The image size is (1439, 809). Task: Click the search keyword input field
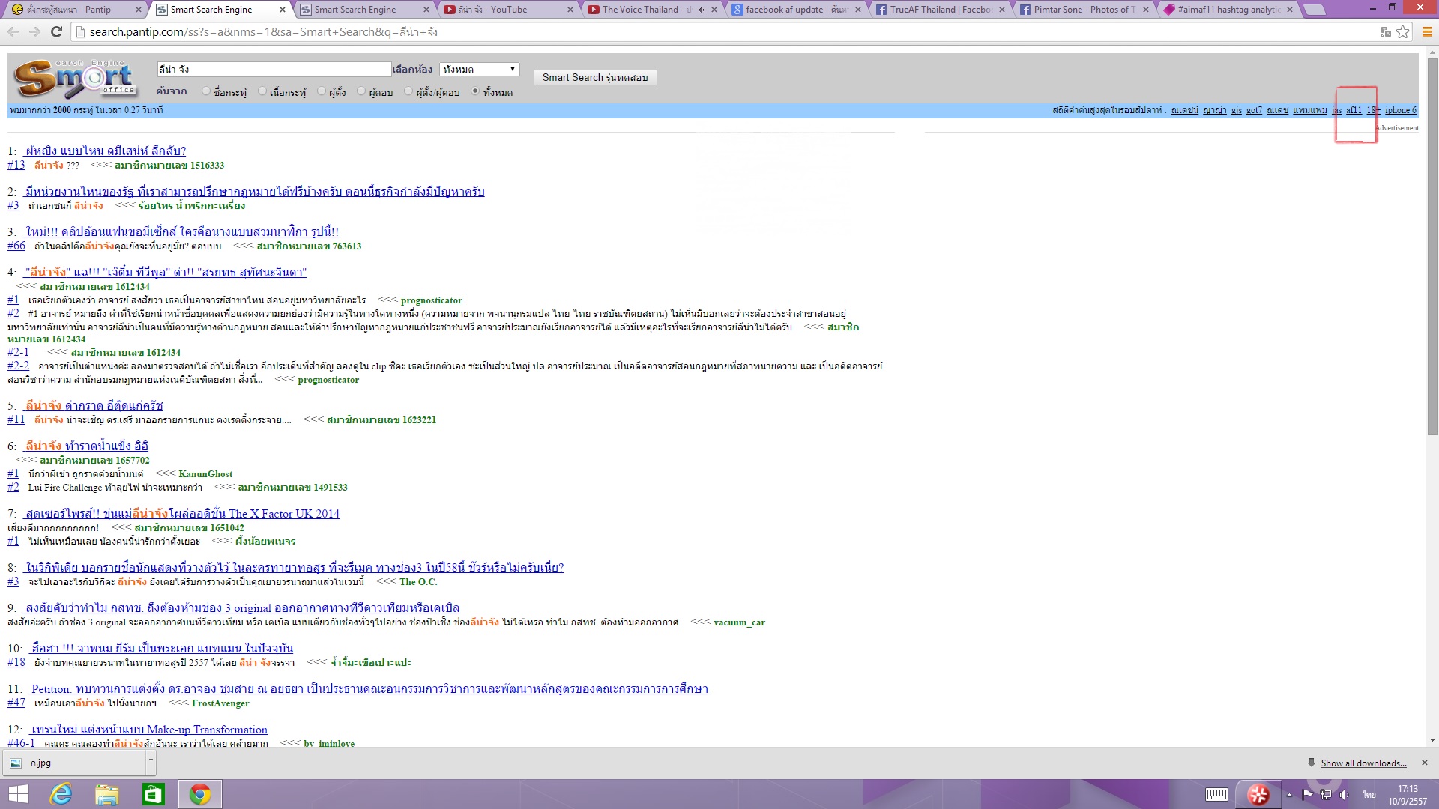pyautogui.click(x=274, y=69)
